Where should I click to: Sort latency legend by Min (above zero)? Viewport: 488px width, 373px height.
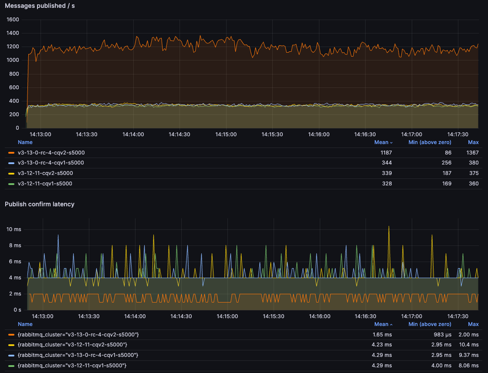click(x=430, y=324)
